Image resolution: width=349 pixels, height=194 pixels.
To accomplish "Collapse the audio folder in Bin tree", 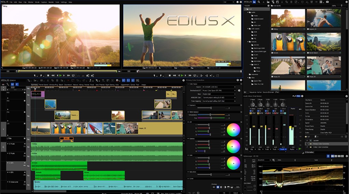I will tap(248, 12).
